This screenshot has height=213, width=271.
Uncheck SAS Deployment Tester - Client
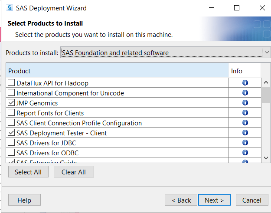pos(11,133)
